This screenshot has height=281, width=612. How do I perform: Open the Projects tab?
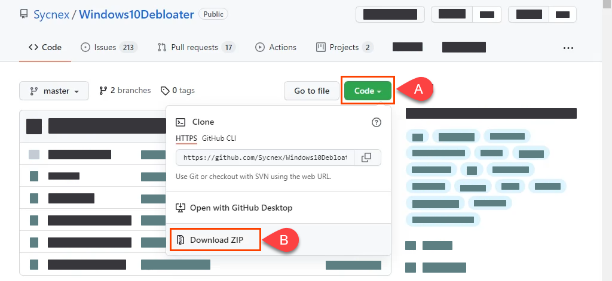344,48
